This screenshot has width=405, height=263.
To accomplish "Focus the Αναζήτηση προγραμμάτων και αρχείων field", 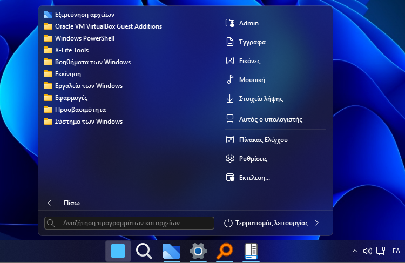I will (129, 223).
